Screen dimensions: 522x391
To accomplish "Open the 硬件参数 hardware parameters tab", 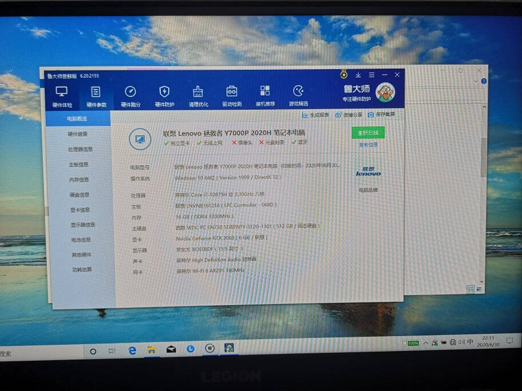I will pyautogui.click(x=96, y=97).
